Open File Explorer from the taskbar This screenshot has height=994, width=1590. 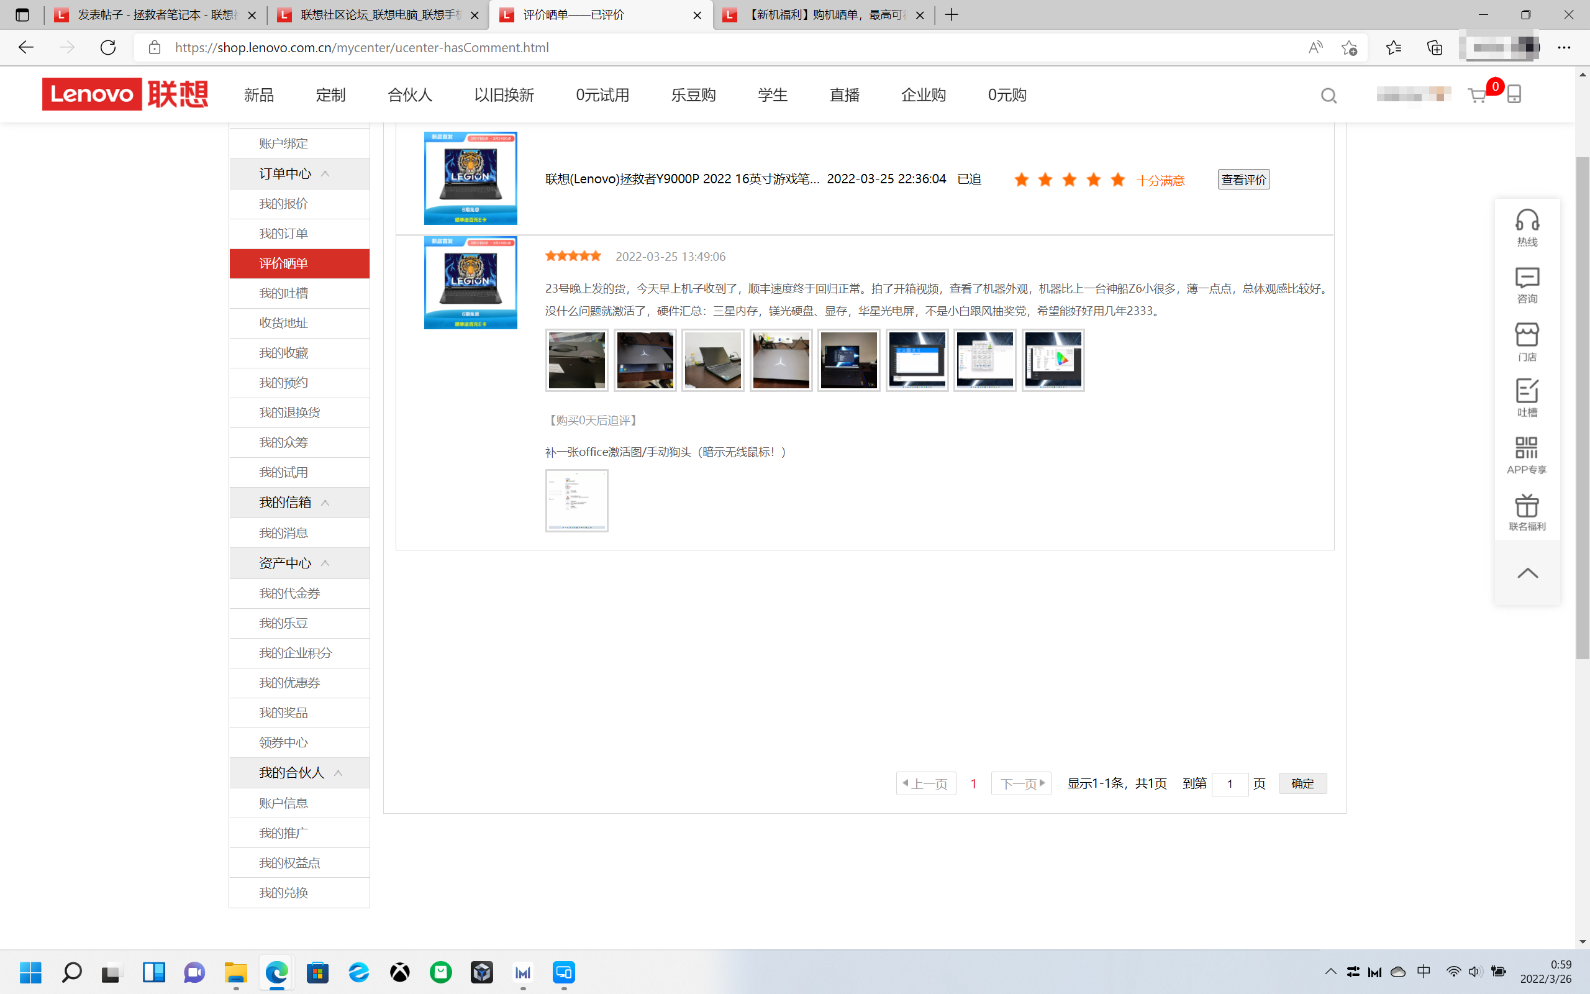coord(236,972)
